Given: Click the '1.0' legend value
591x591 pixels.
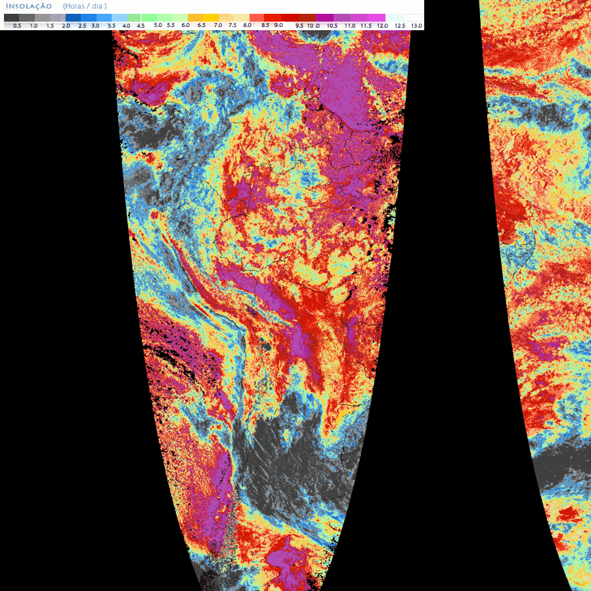Looking at the screenshot, I should point(33,26).
